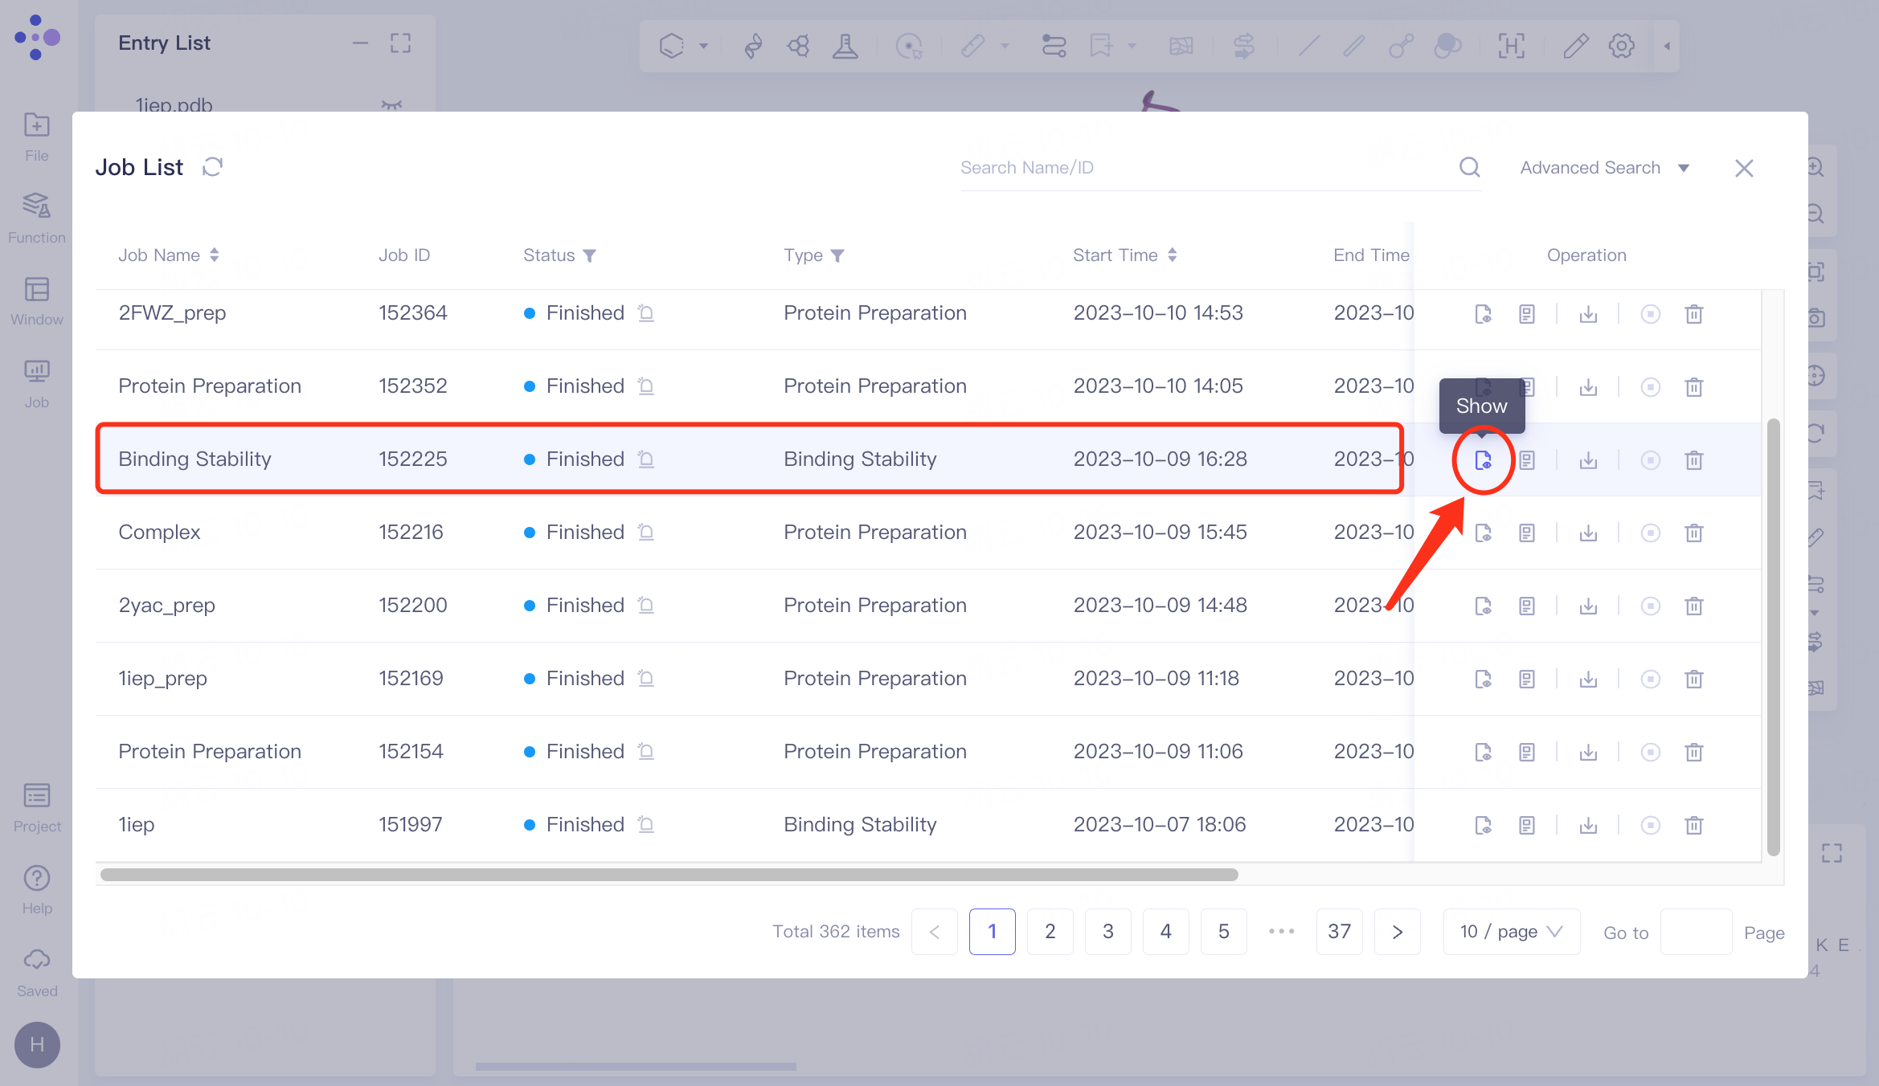Image resolution: width=1879 pixels, height=1086 pixels.
Task: Click Show icon for Binding Stability job
Action: pos(1483,460)
